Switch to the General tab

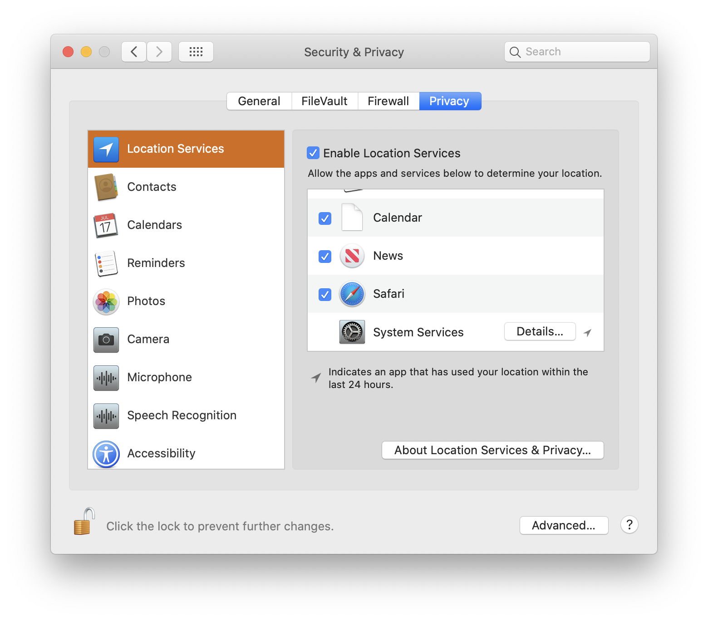[259, 101]
